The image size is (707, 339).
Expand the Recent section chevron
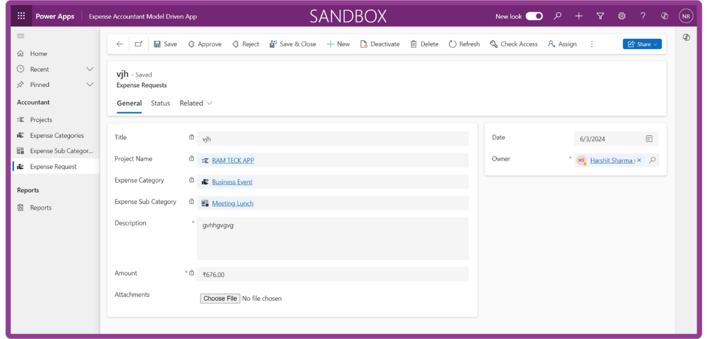point(89,69)
